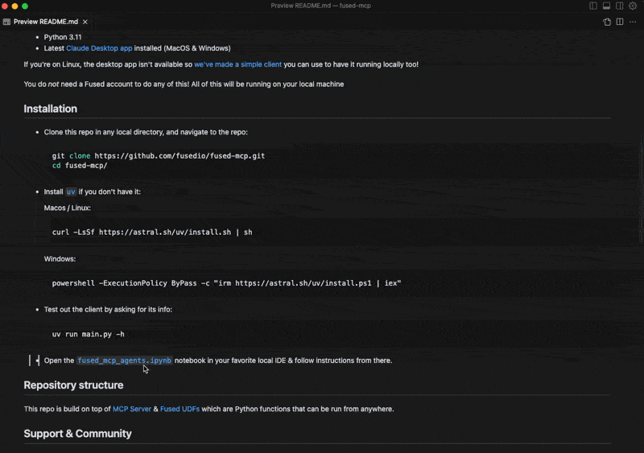This screenshot has width=644, height=453.
Task: Click the Show Source icon in editor toolbar
Action: (607, 22)
